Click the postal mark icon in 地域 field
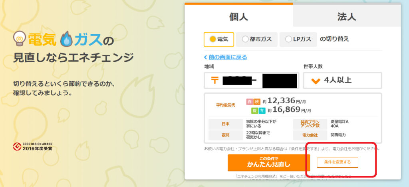The width and height of the screenshot is (409, 187). point(214,81)
